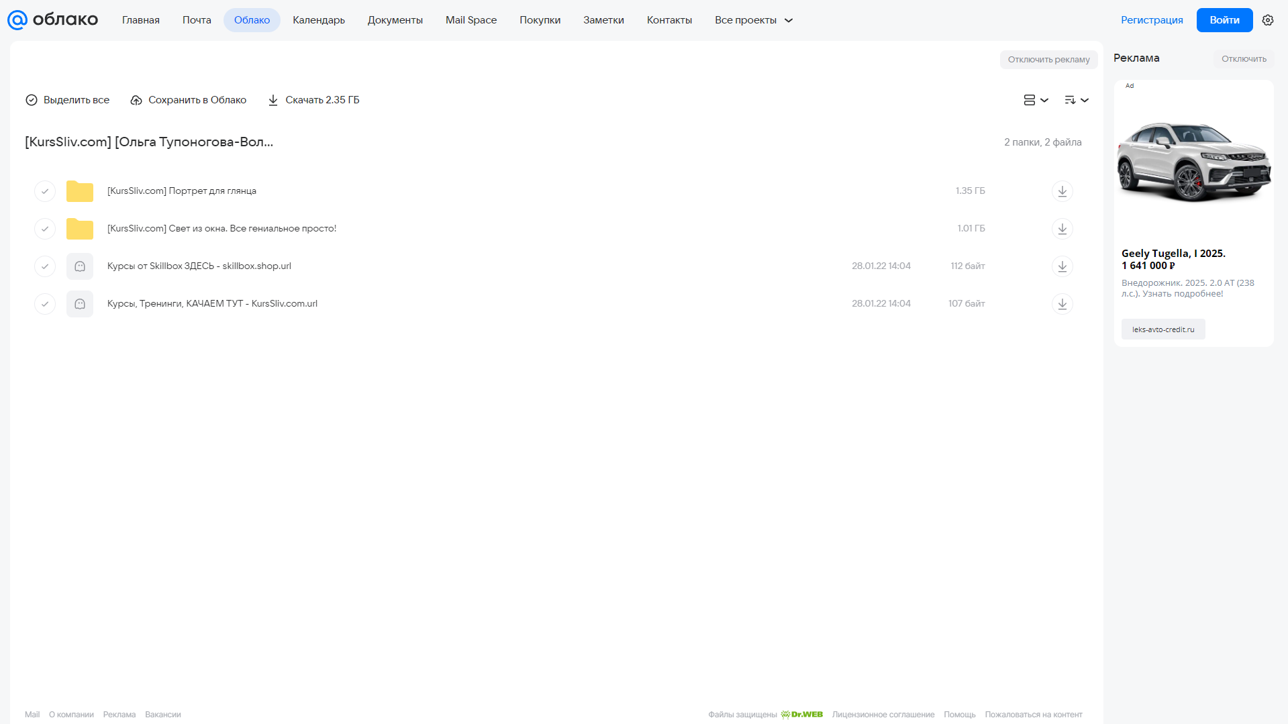Open the view mode dropdown
This screenshot has height=724, width=1288.
1036,100
